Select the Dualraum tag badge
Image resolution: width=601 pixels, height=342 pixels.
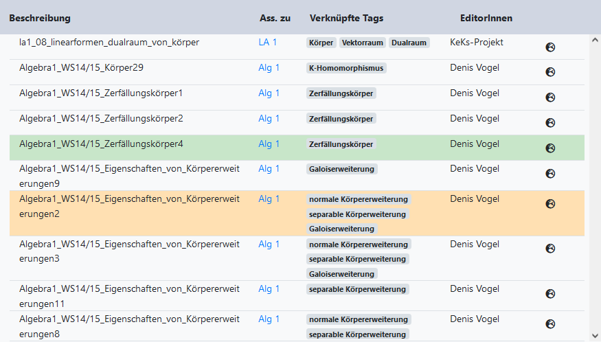[409, 43]
